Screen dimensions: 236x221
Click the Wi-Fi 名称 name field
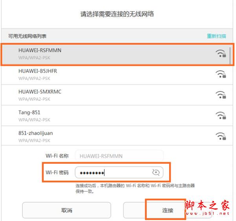119,156
